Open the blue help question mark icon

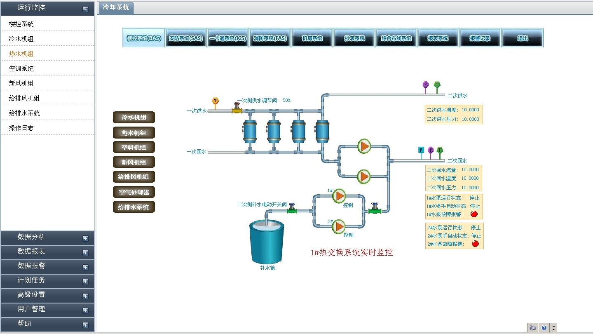pyautogui.click(x=544, y=328)
